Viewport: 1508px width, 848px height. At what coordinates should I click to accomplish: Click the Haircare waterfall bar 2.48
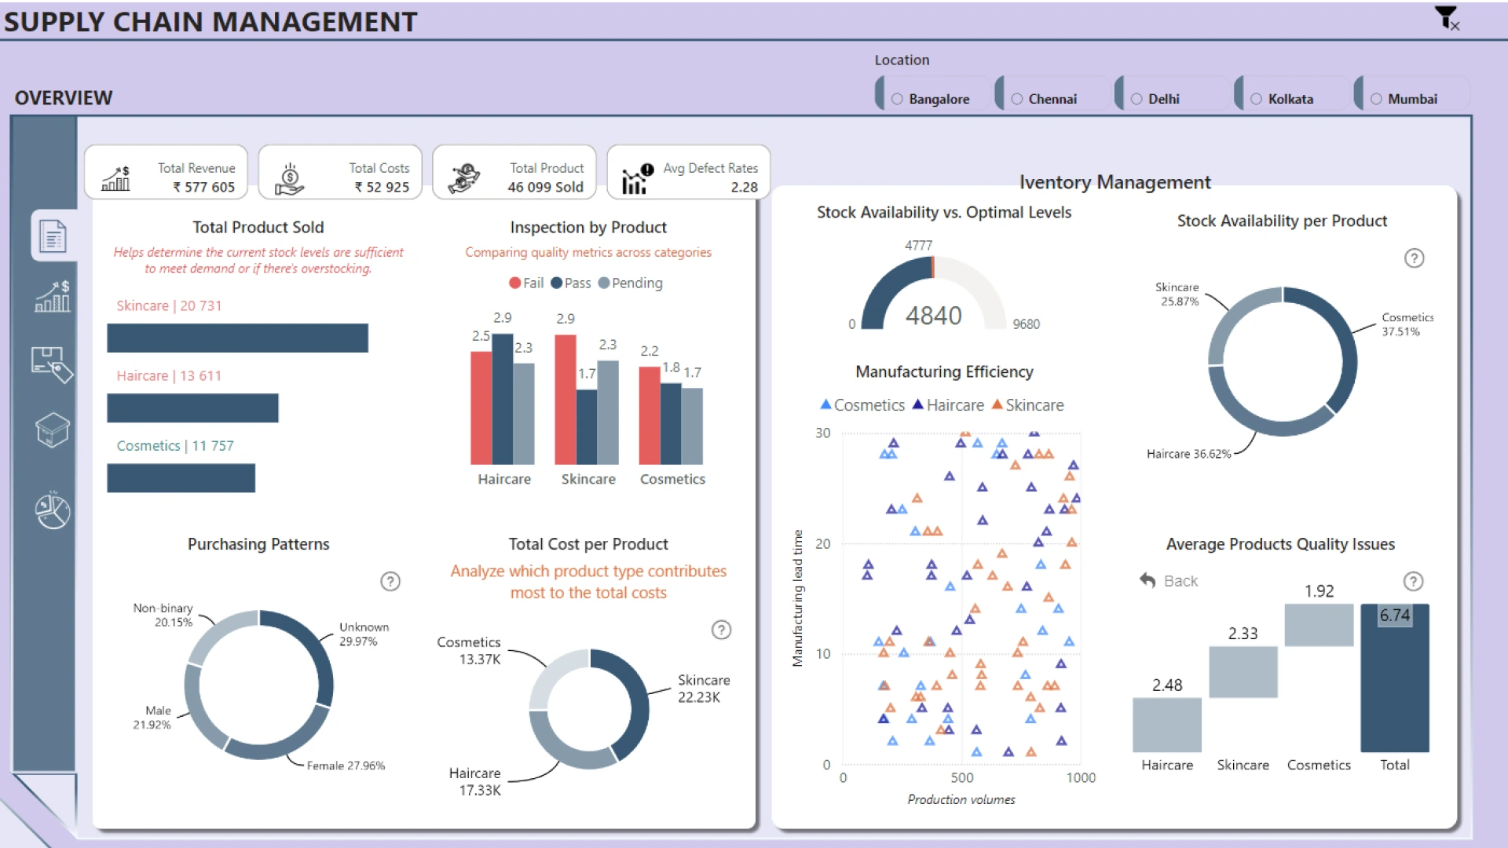1166,725
